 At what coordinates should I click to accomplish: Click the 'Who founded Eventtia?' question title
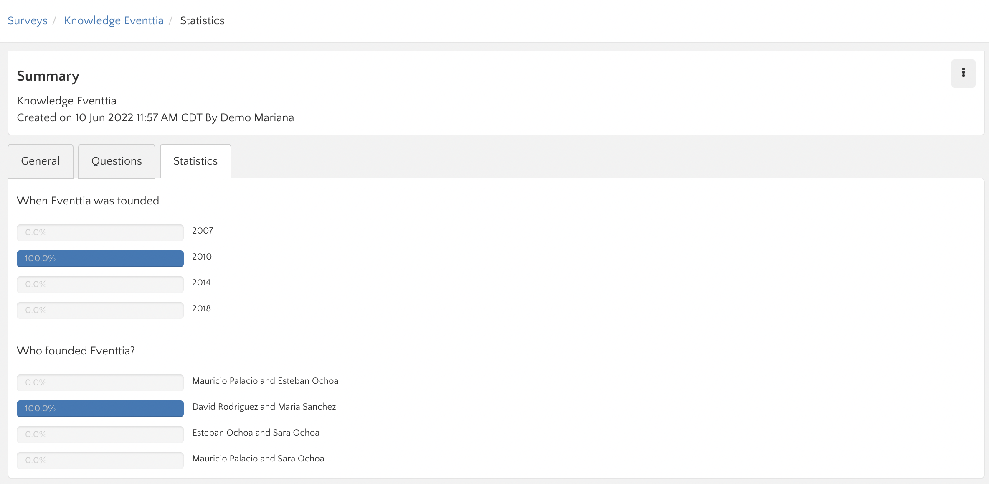76,351
